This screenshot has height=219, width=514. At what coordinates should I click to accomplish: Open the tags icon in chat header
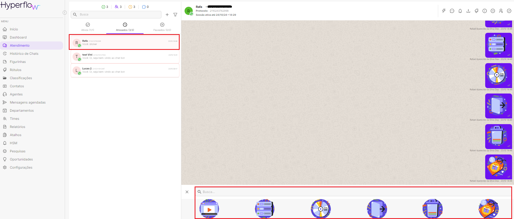(x=476, y=11)
